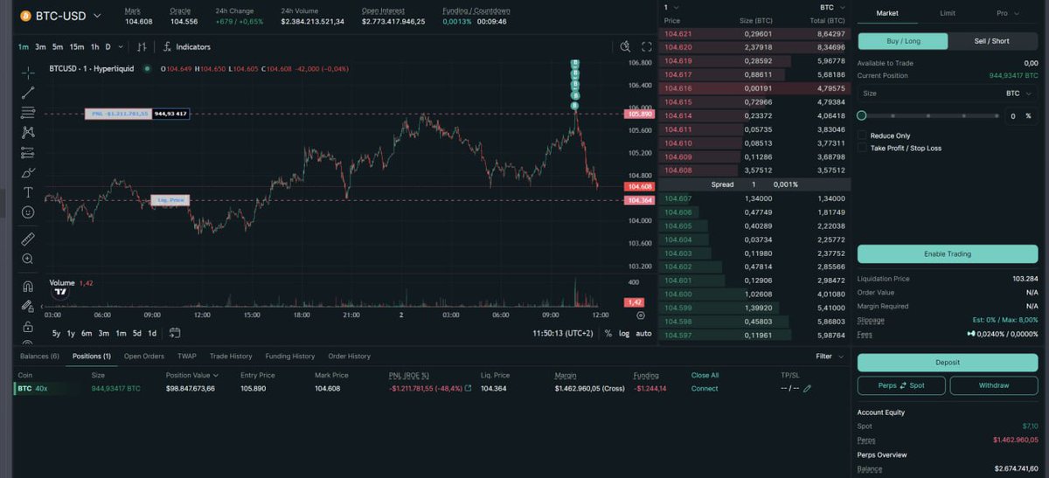Open the Order History tab
Viewport: 1049px width, 478px height.
(x=349, y=357)
